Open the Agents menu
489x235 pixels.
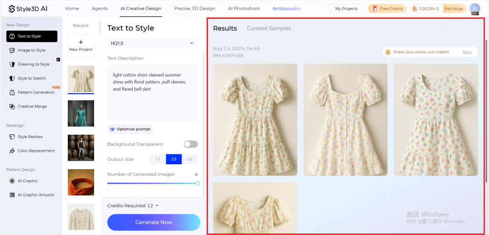99,9
